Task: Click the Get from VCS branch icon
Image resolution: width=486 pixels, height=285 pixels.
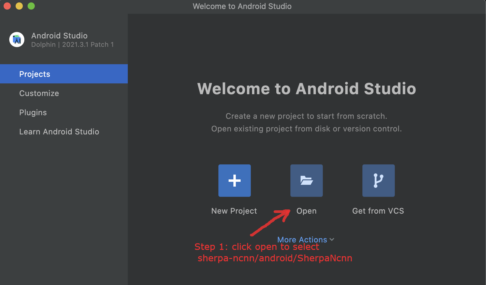Action: (378, 181)
